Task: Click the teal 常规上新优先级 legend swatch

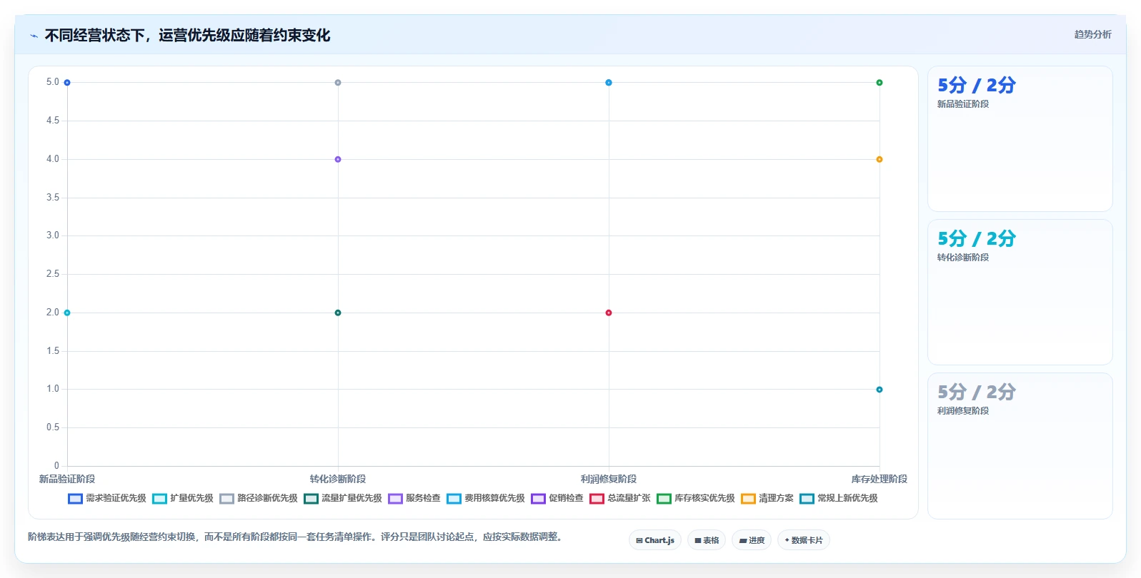Action: tap(807, 499)
